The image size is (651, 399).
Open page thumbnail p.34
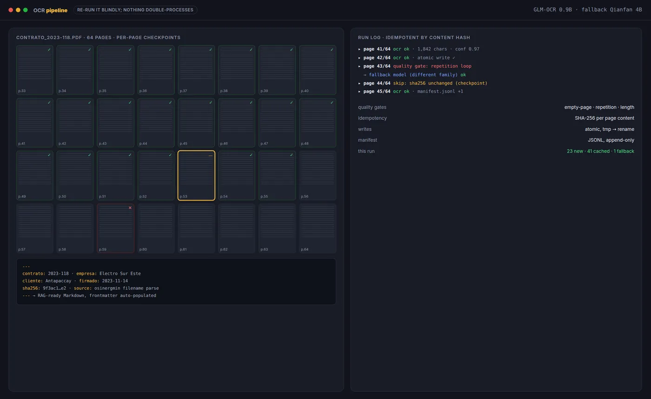(75, 70)
